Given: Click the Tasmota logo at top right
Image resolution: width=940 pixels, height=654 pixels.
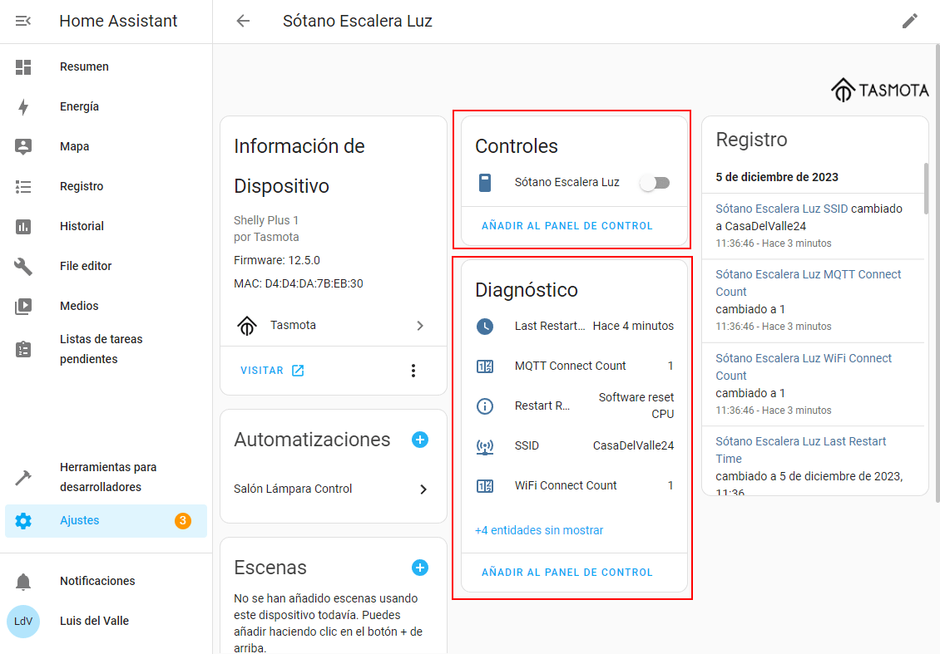Looking at the screenshot, I should pyautogui.click(x=879, y=90).
